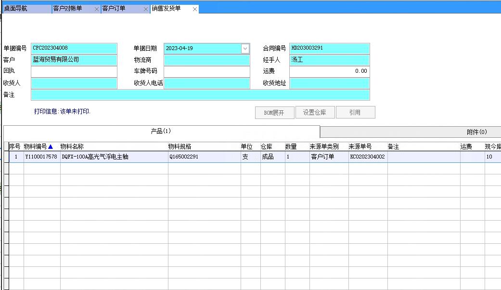The width and height of the screenshot is (501, 290).
Task: Click the BOM展开 button
Action: pos(274,112)
